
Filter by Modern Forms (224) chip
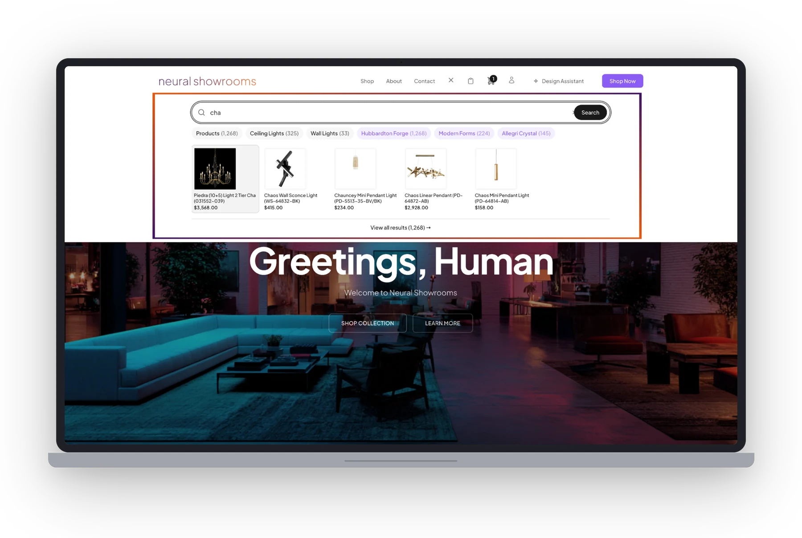(x=464, y=133)
